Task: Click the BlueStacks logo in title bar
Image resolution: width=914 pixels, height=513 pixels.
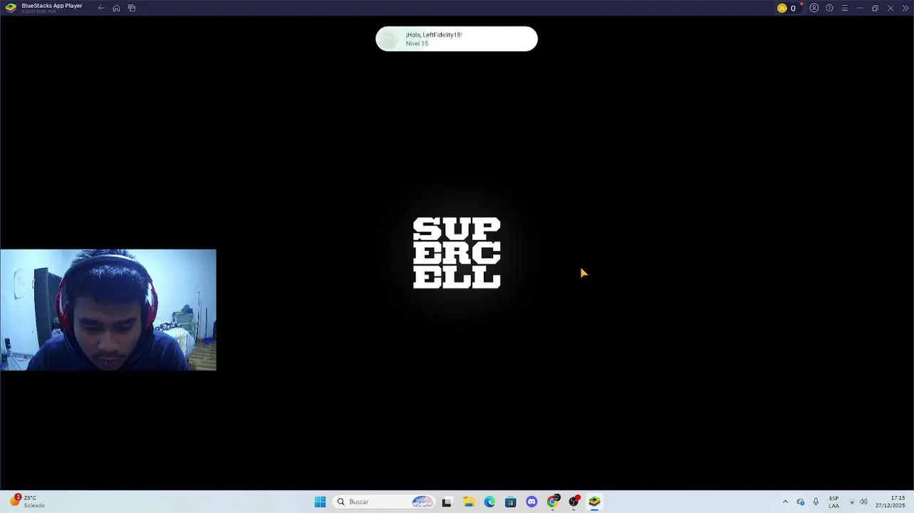Action: (x=11, y=8)
